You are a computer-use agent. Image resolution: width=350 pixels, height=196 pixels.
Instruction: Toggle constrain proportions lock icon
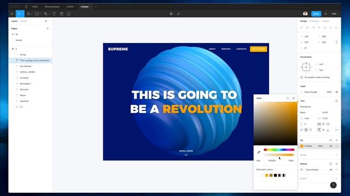point(337,42)
